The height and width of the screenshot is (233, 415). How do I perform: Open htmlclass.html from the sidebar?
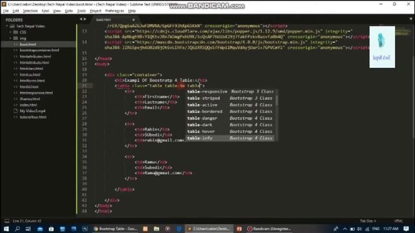point(31,69)
